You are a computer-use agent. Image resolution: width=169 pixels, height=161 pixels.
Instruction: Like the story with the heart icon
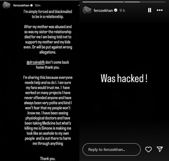point(149,149)
